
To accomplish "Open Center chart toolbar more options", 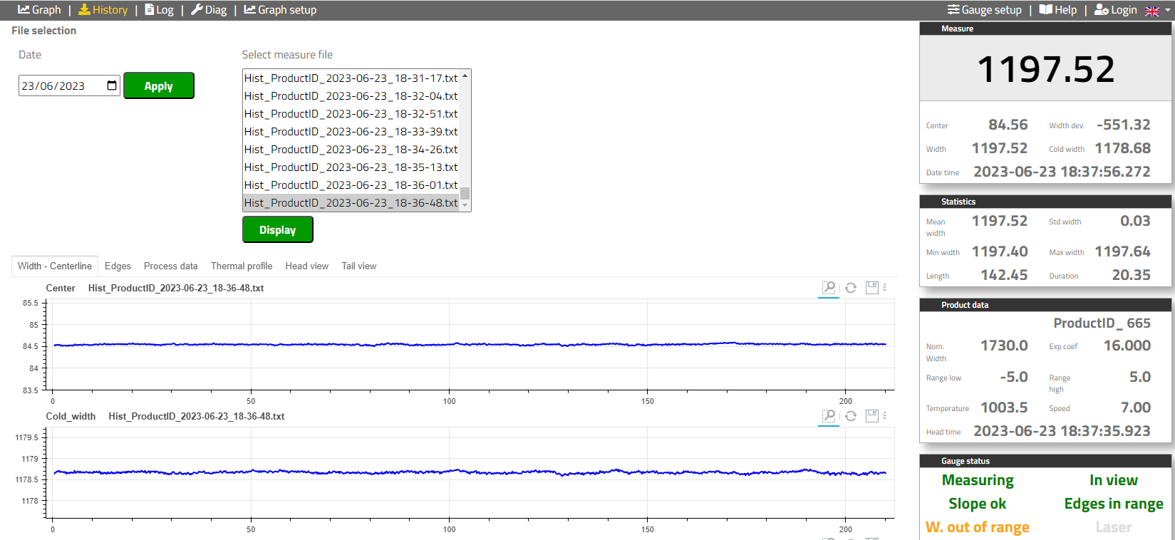I will (x=885, y=288).
